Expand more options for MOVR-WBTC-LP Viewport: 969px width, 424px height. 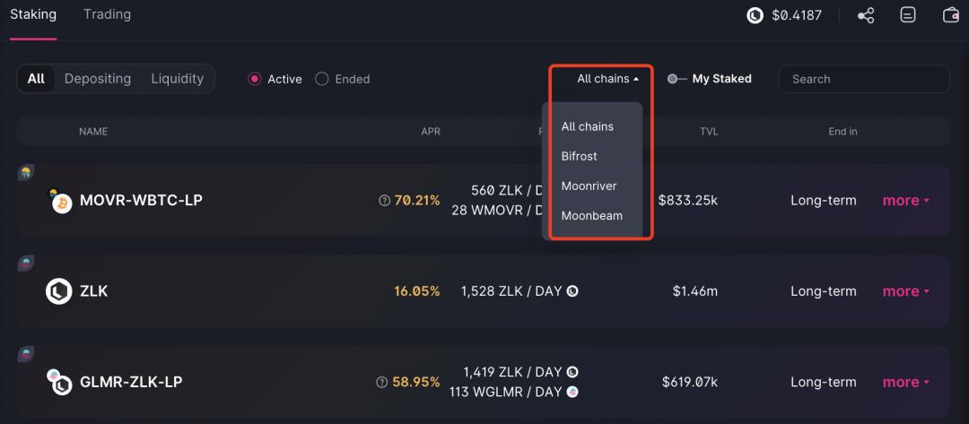tap(905, 201)
